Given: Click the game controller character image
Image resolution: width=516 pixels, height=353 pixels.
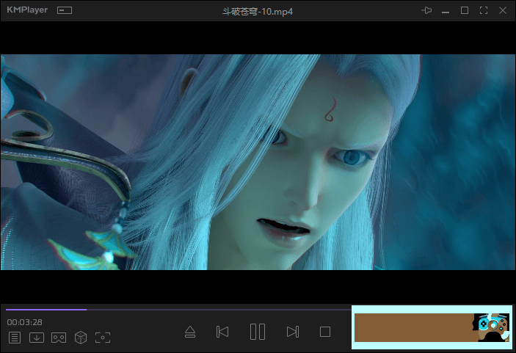Looking at the screenshot, I should (x=491, y=327).
